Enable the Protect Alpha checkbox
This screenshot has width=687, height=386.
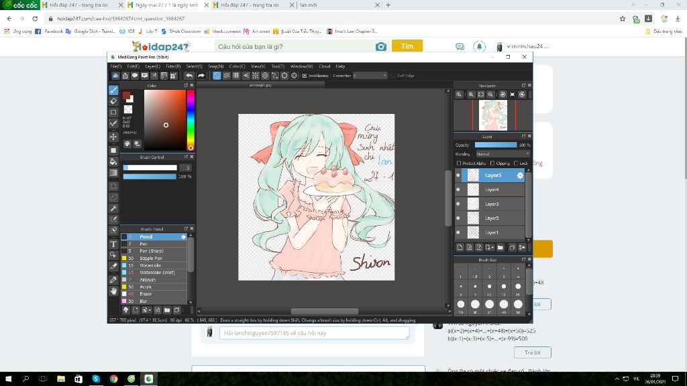459,164
